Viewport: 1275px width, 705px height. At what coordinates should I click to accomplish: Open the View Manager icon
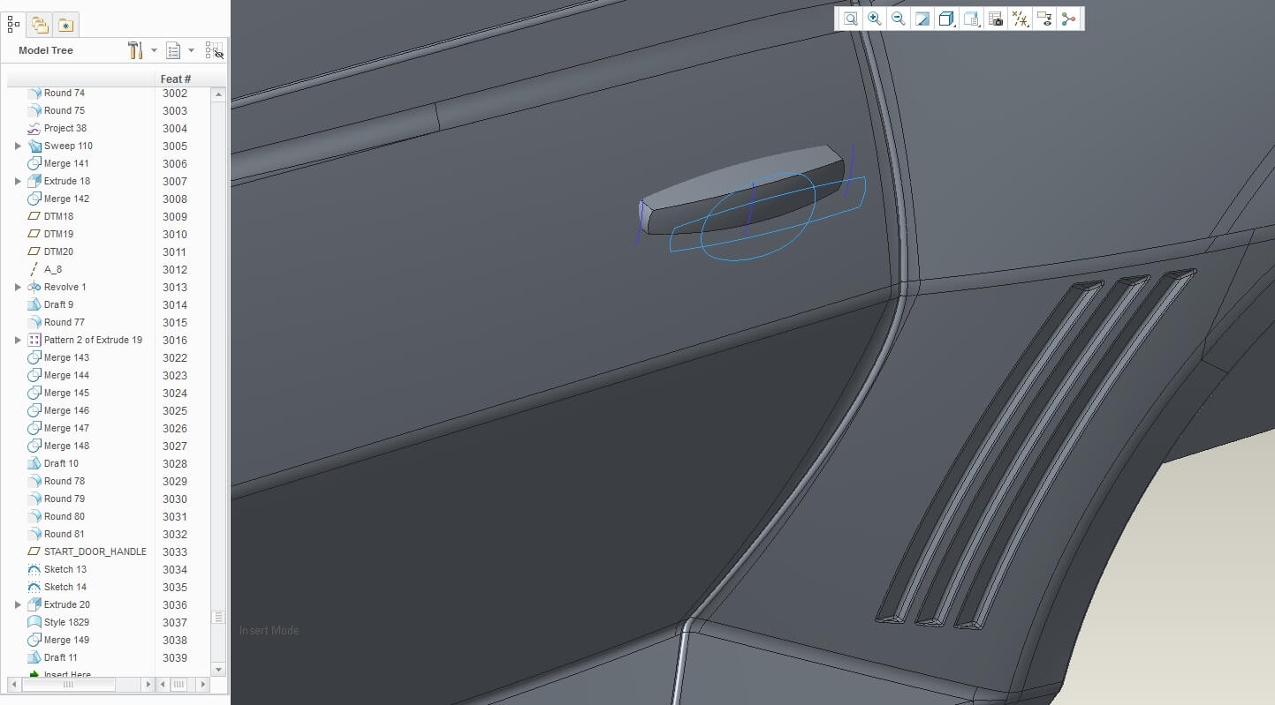996,19
